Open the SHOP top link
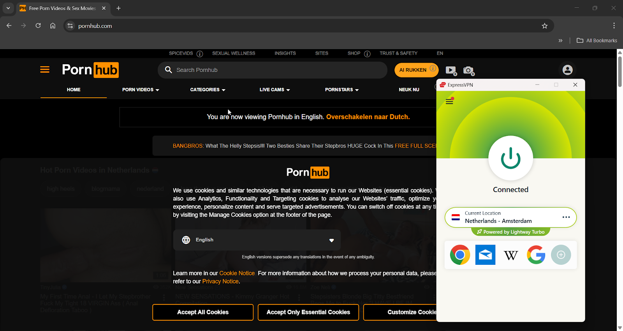 pyautogui.click(x=354, y=53)
